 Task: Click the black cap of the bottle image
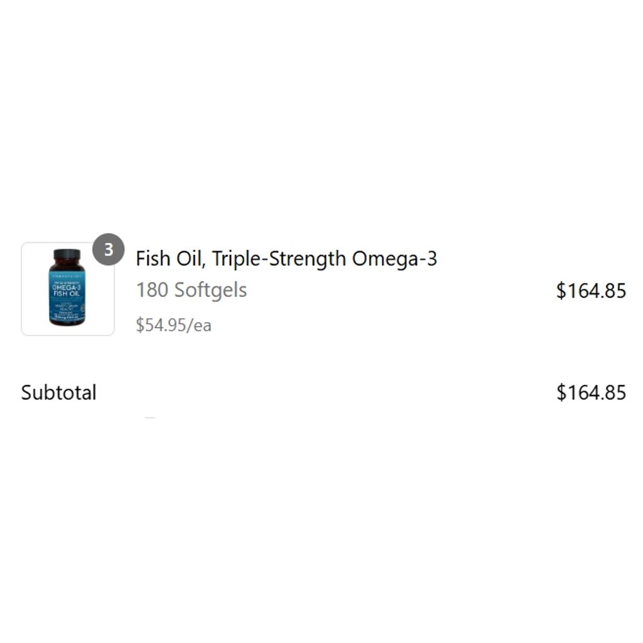pyautogui.click(x=67, y=254)
